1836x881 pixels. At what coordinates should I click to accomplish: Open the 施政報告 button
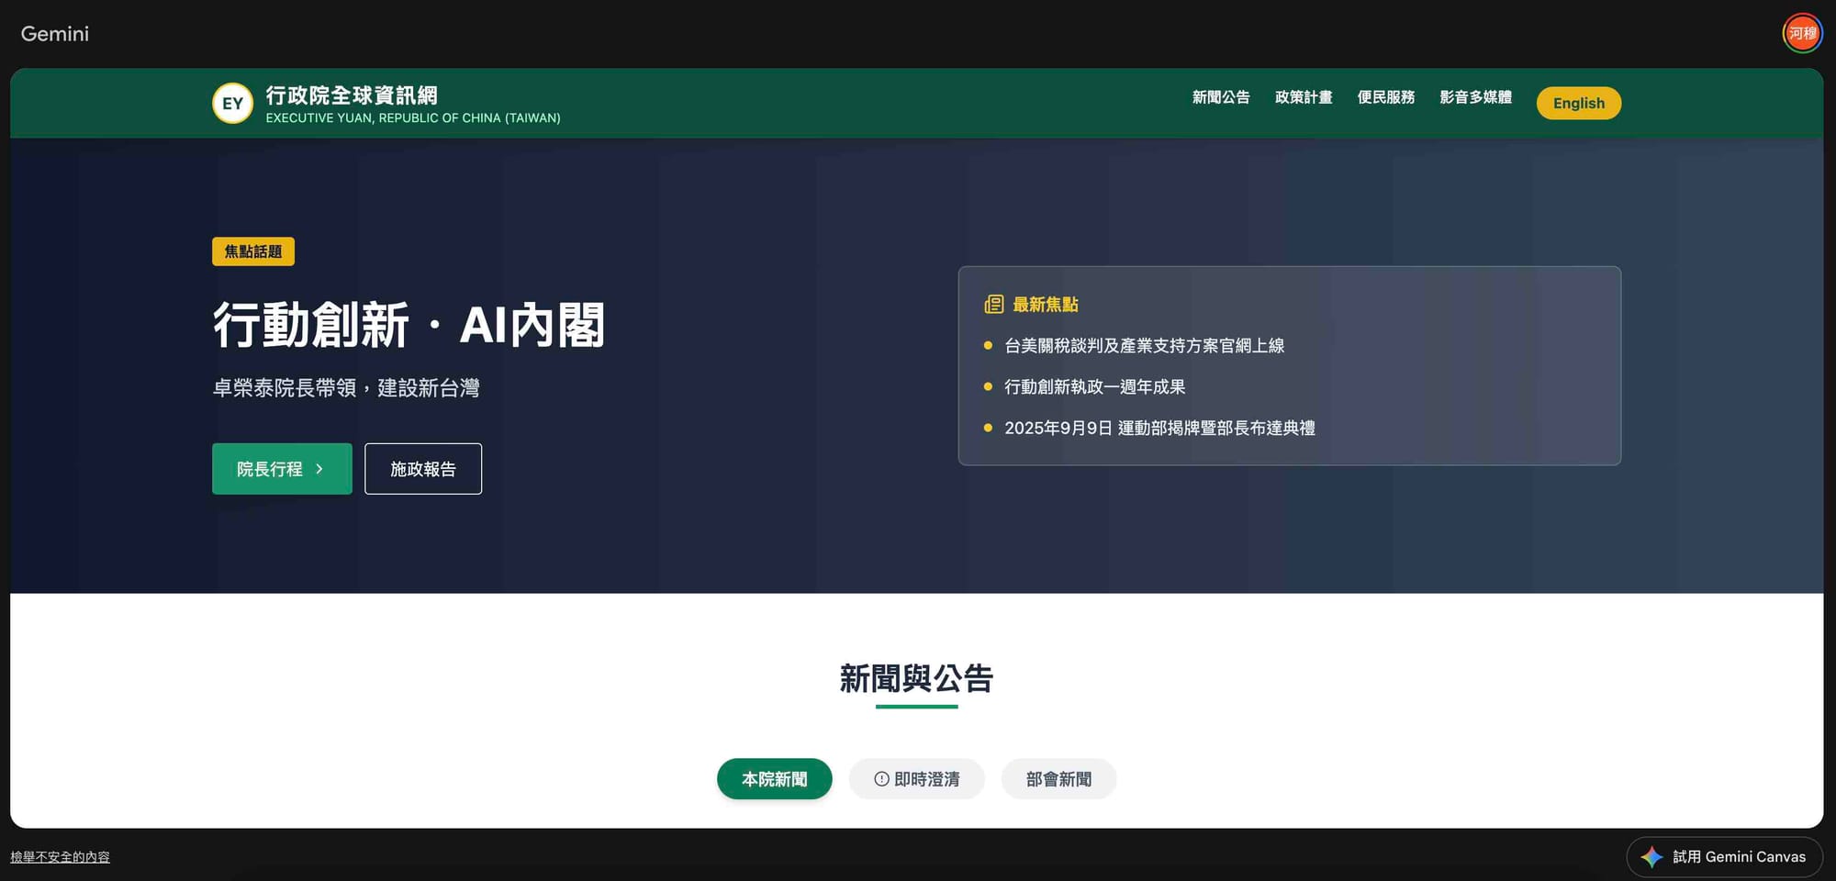pos(422,469)
